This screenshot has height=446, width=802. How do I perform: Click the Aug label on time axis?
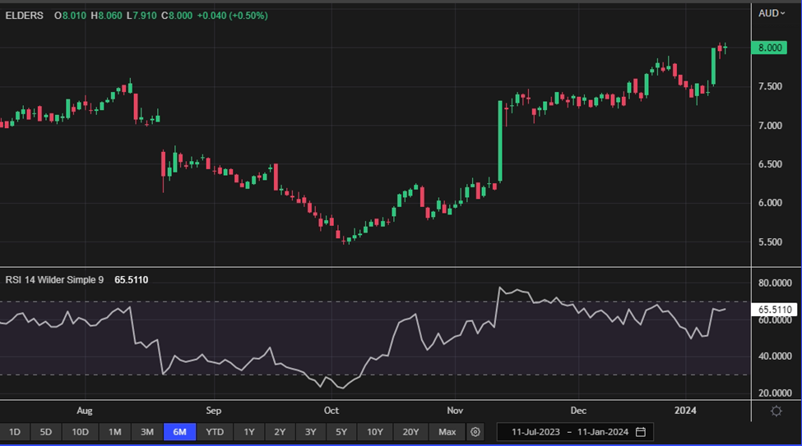85,411
